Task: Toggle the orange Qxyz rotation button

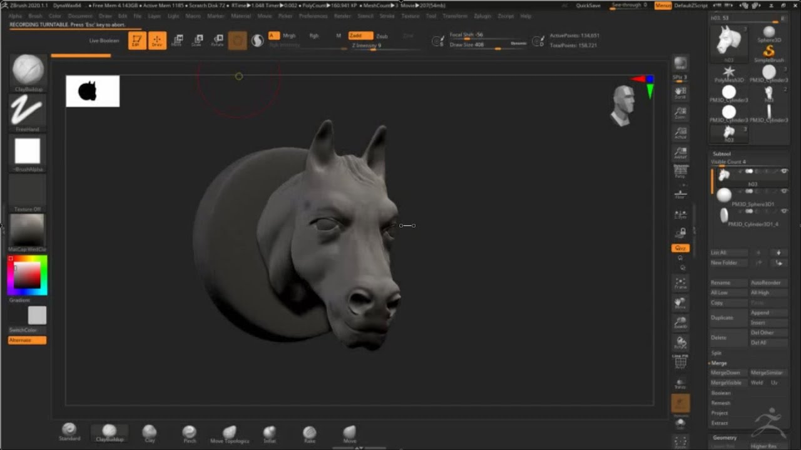Action: pos(680,248)
